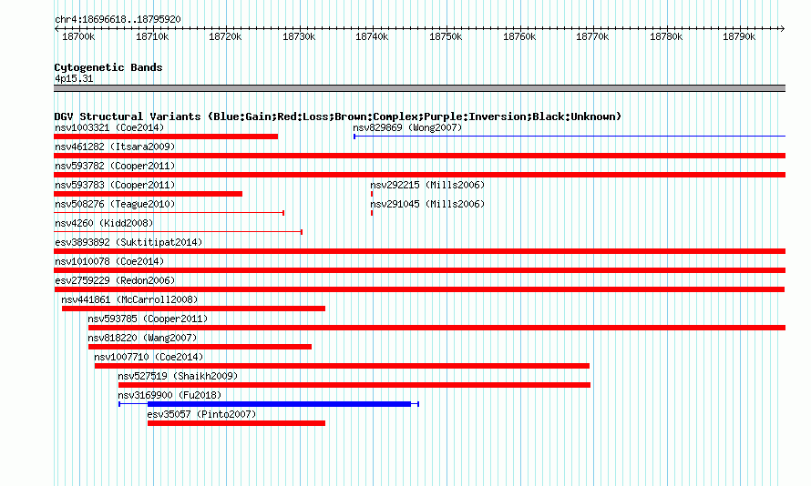811x486 pixels.
Task: Click the nsv291045 small red marker
Action: coord(372,213)
